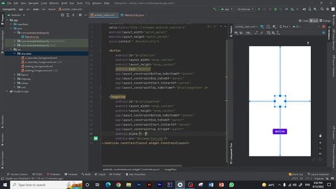Open the Problems tool window

click(54, 174)
